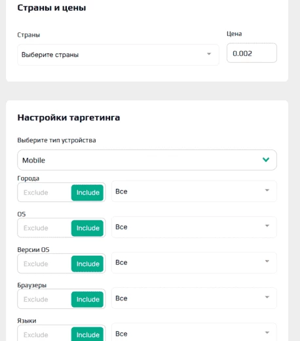Image resolution: width=300 pixels, height=341 pixels.
Task: Click the green chevron in device type field
Action: point(266,159)
